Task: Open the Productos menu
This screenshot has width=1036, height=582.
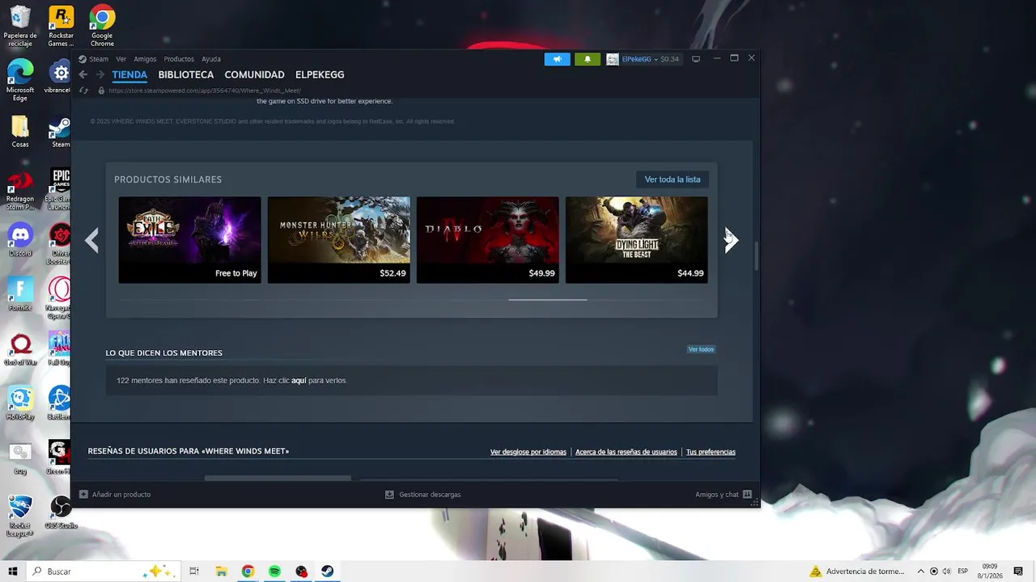Action: [x=179, y=59]
